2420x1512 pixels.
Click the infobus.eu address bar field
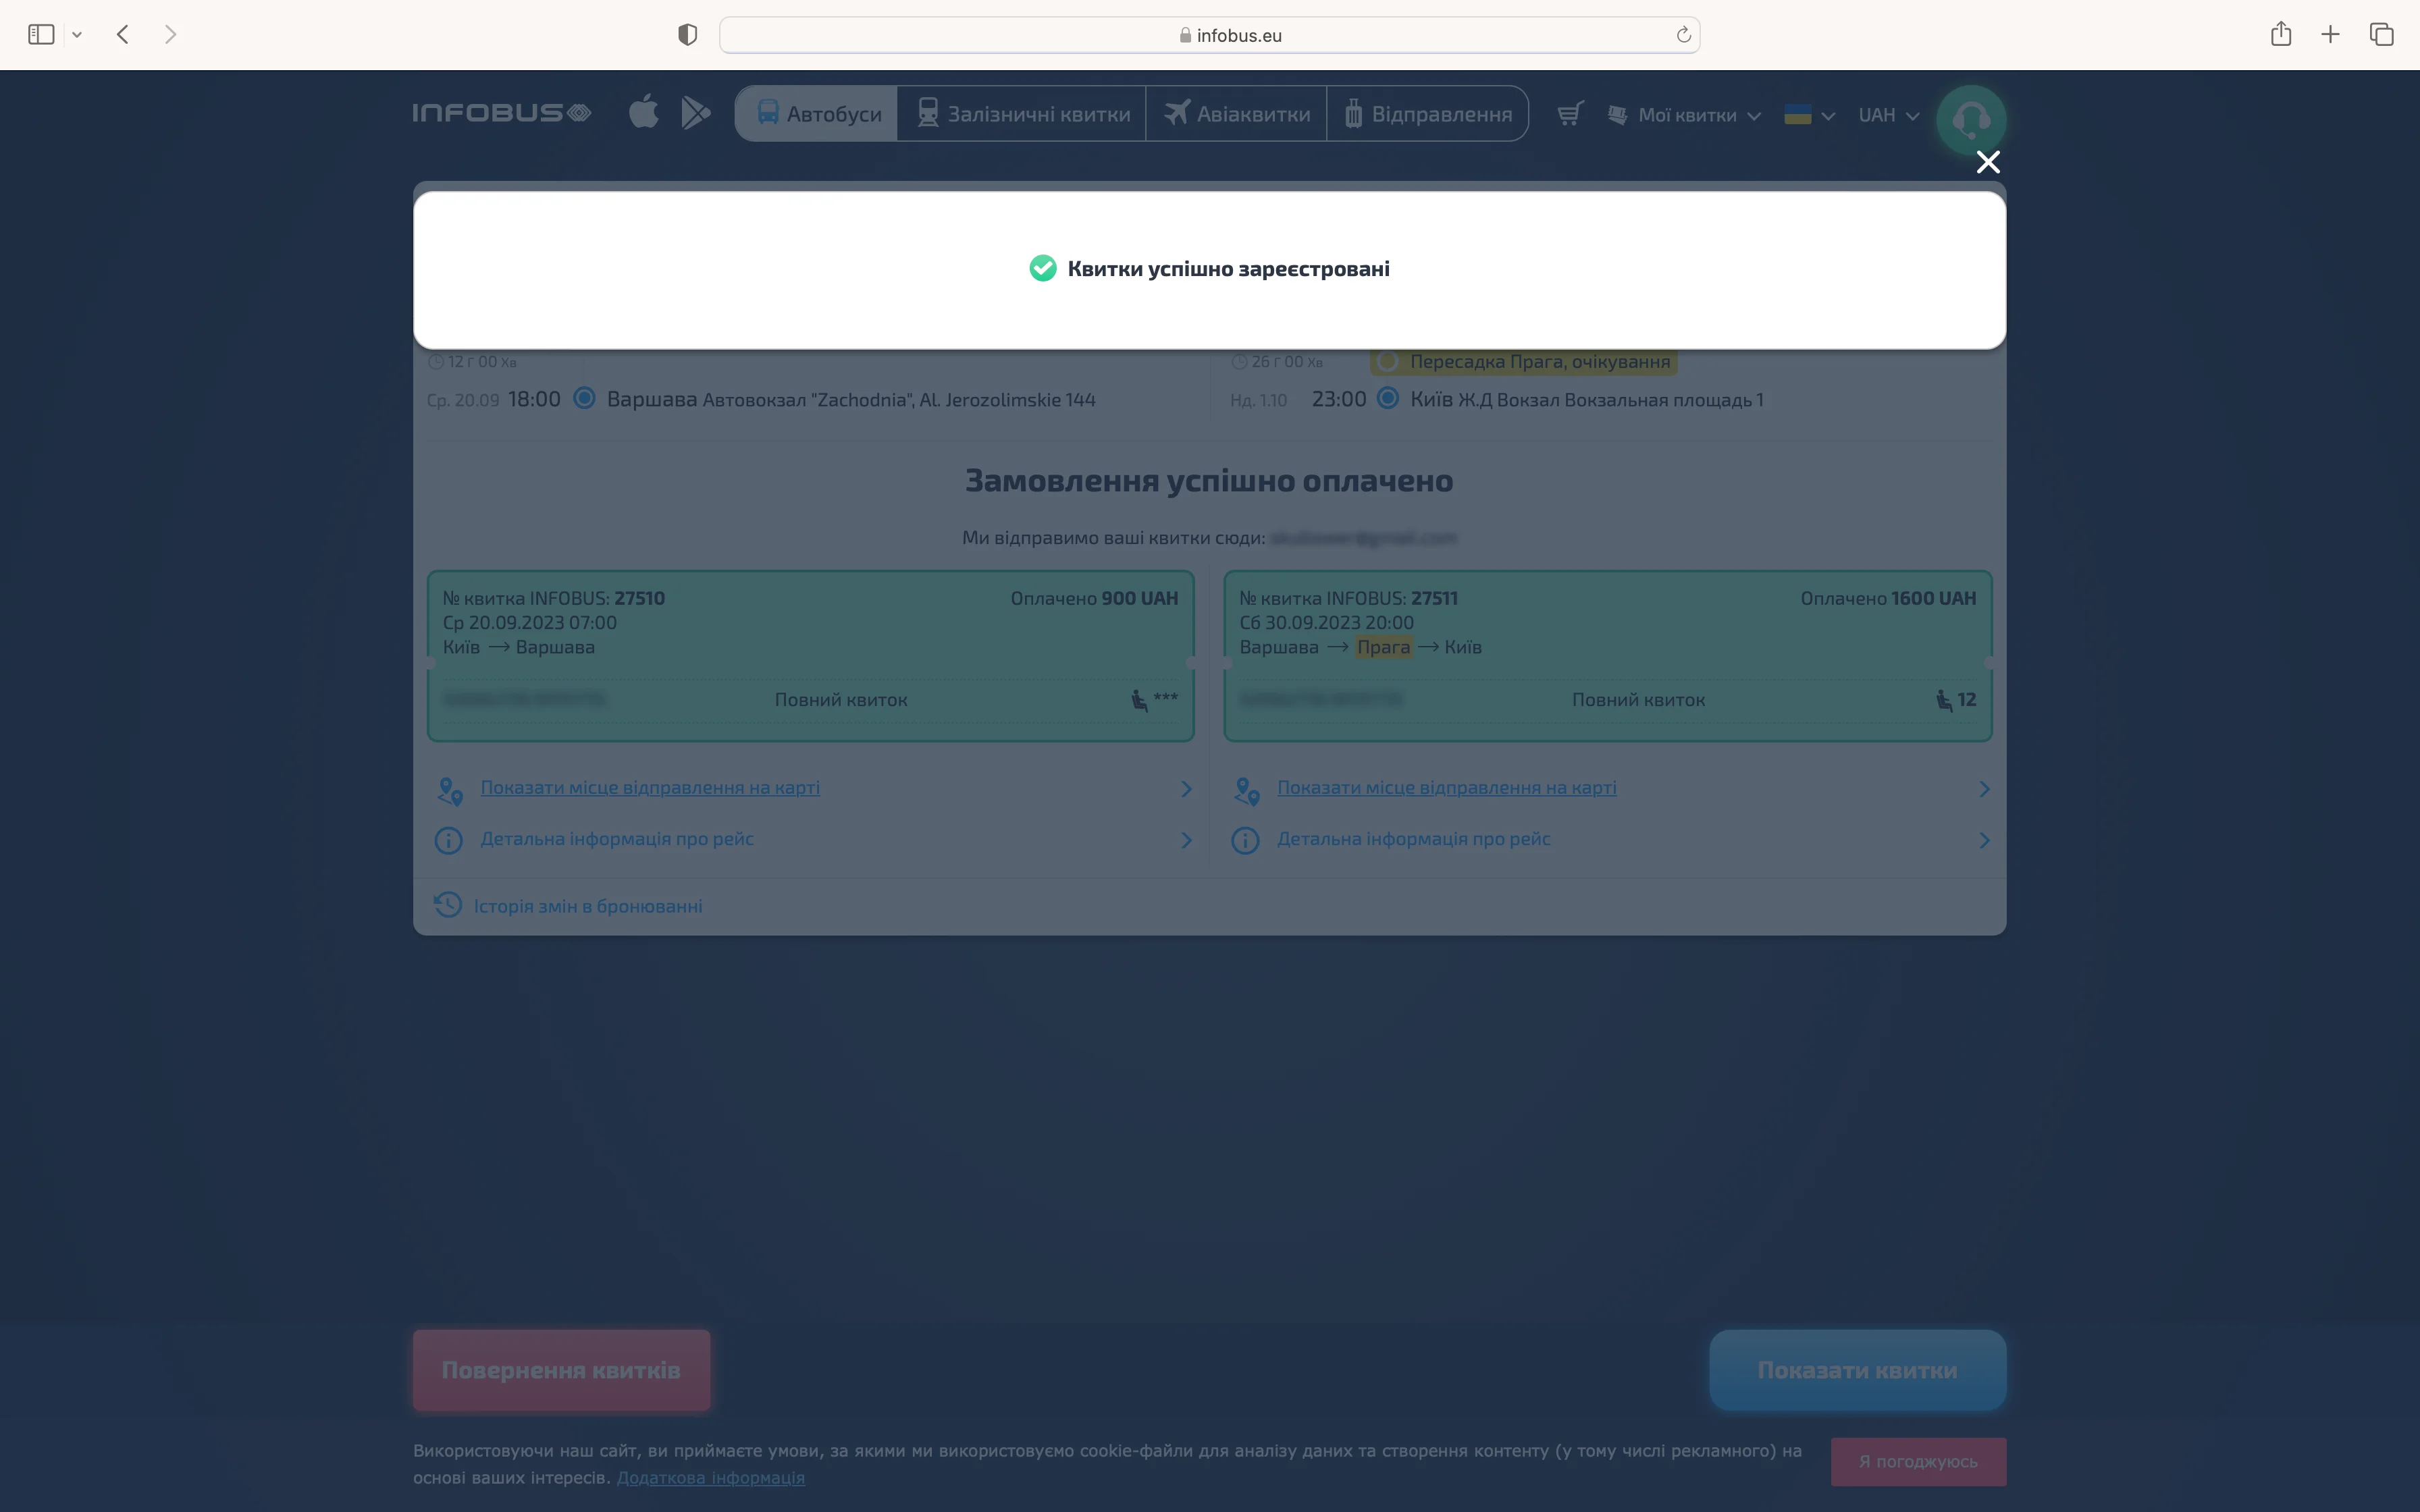tap(1209, 35)
